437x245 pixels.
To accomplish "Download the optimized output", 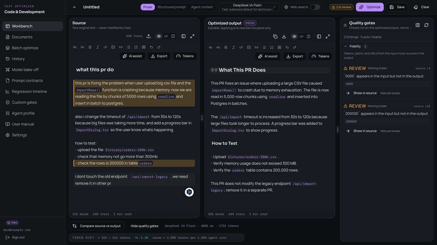I will [284, 36].
